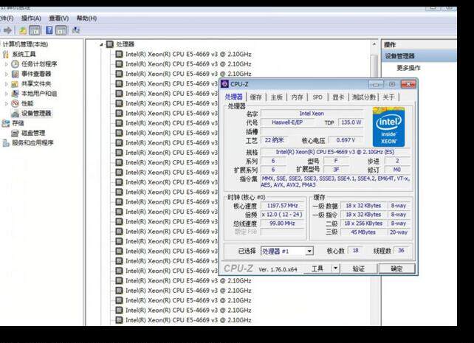Select 磁盘管理 in the console tree
474x343 pixels.
(33, 133)
